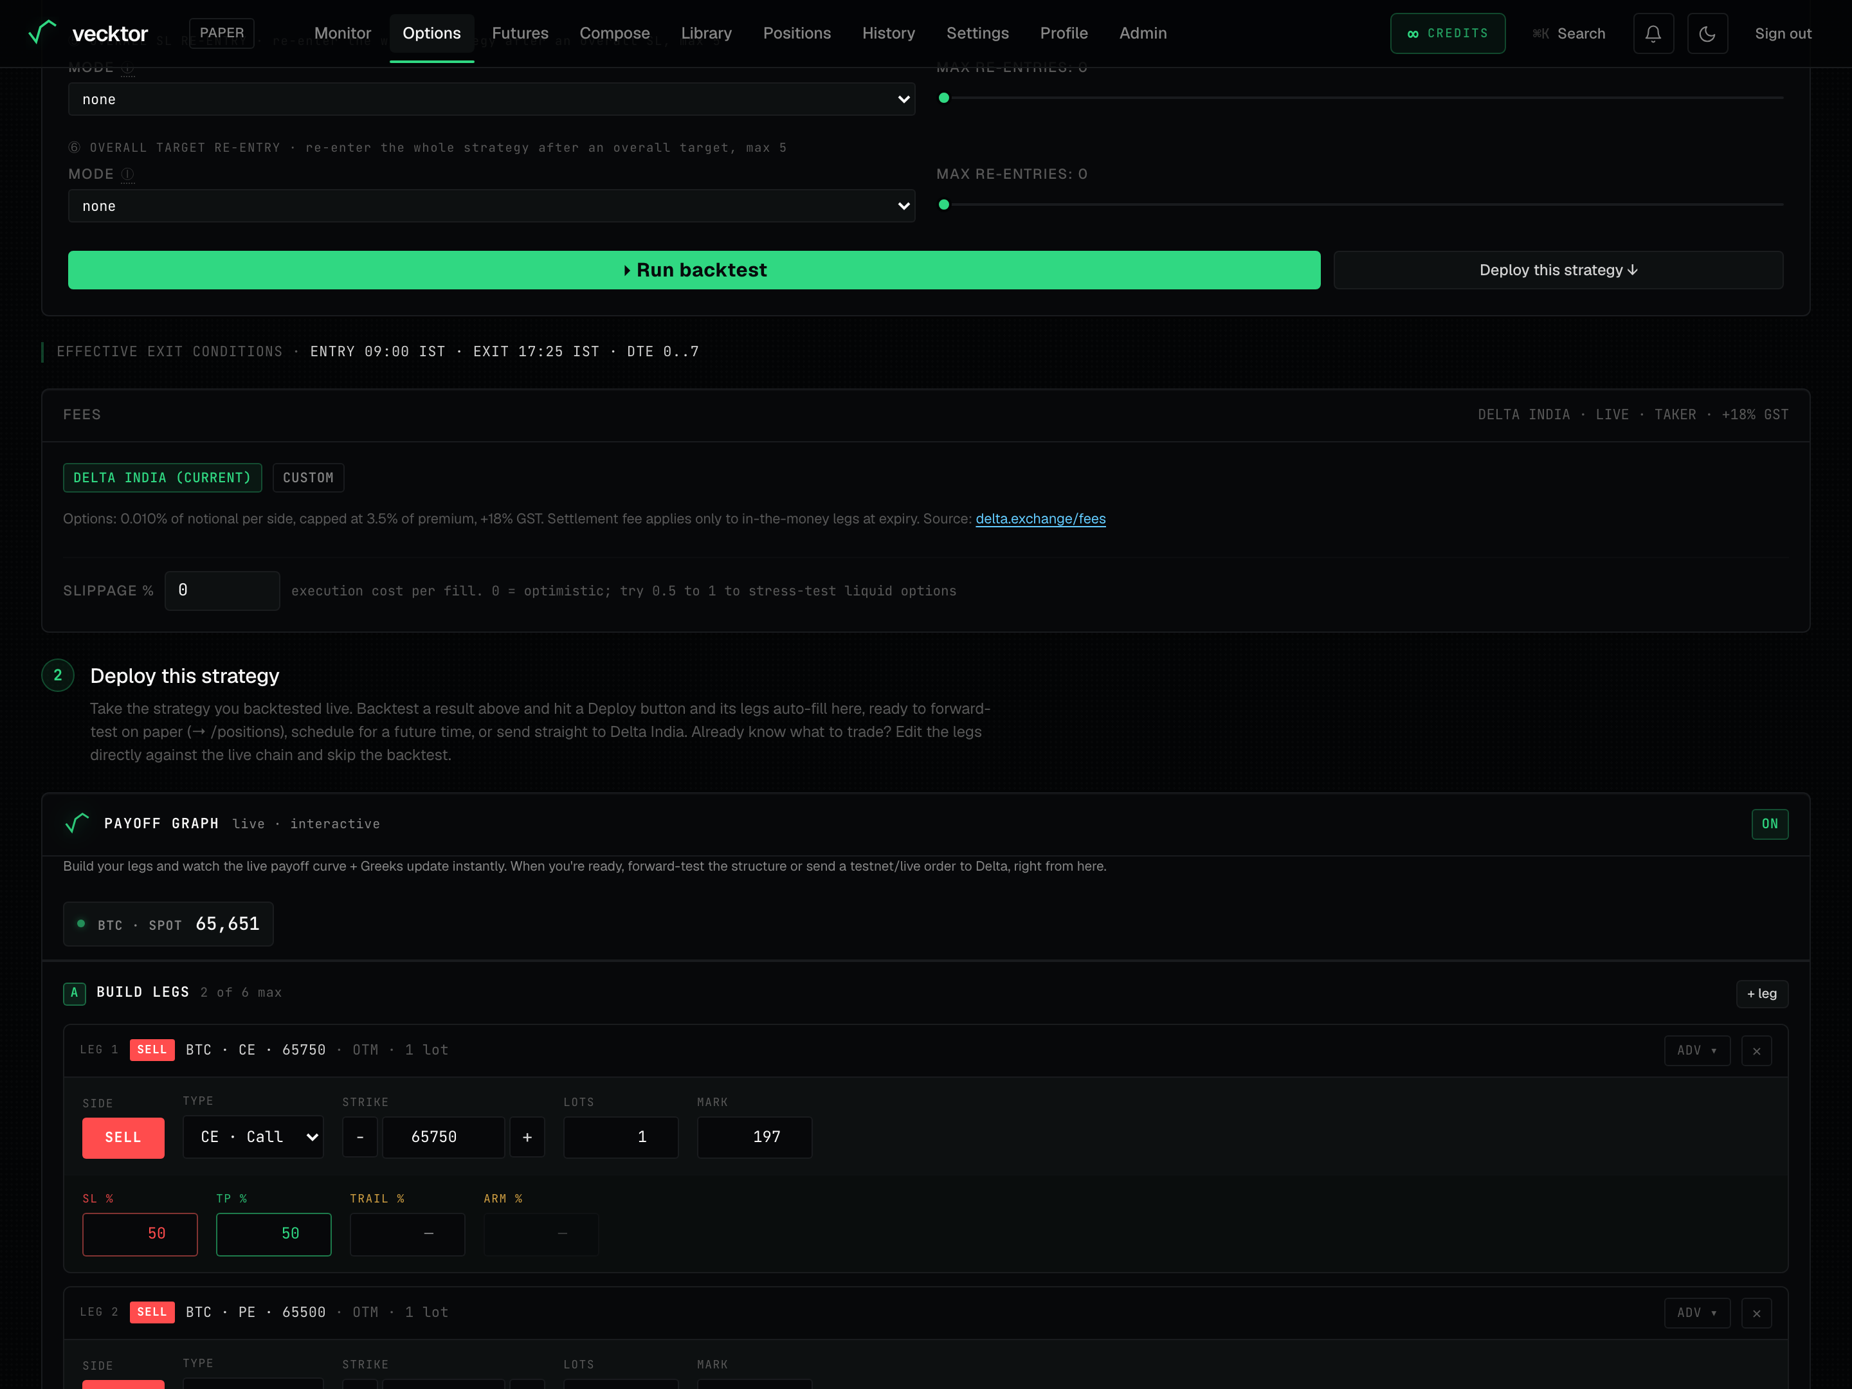Adjust overall target Max Re-entries slider
Screen dimensions: 1852x1389
coord(1361,204)
